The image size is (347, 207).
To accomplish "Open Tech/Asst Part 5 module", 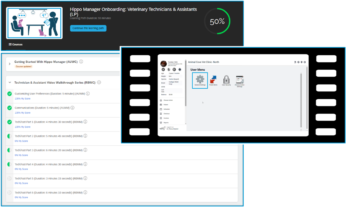I will click(x=49, y=178).
